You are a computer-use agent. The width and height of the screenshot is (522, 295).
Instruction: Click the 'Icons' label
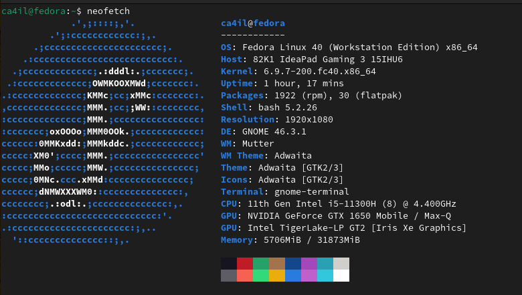234,179
